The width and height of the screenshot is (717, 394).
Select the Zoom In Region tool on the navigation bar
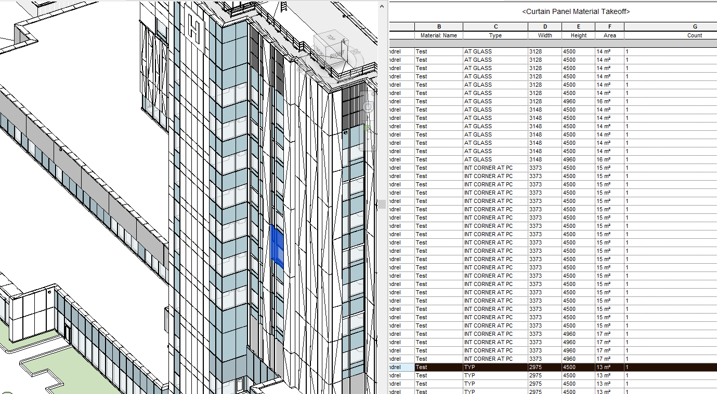367,128
